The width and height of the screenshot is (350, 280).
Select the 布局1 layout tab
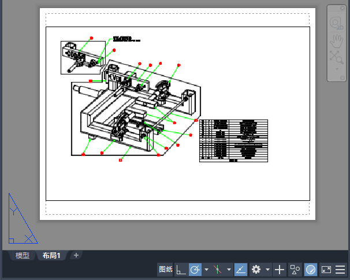(51, 255)
